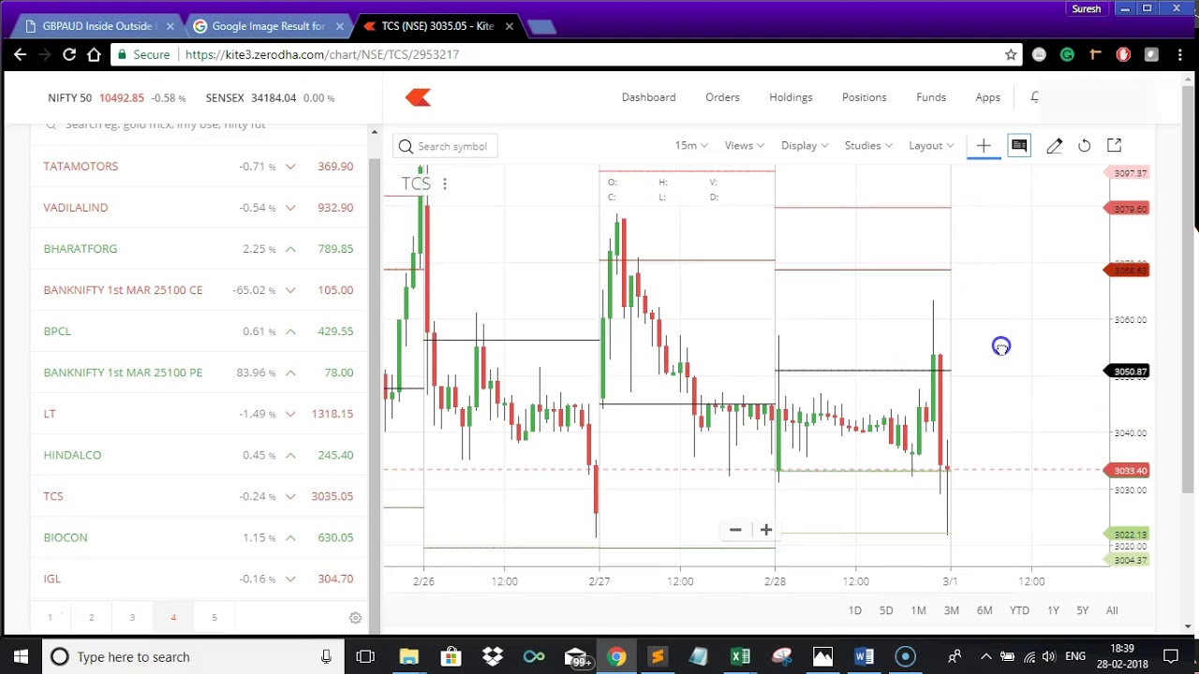This screenshot has height=674, width=1199.
Task: Click watchlist instrument search box
Action: click(199, 125)
